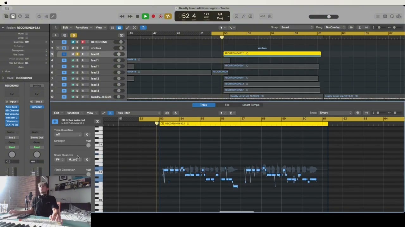Select the Track tab in editor

pyautogui.click(x=203, y=105)
